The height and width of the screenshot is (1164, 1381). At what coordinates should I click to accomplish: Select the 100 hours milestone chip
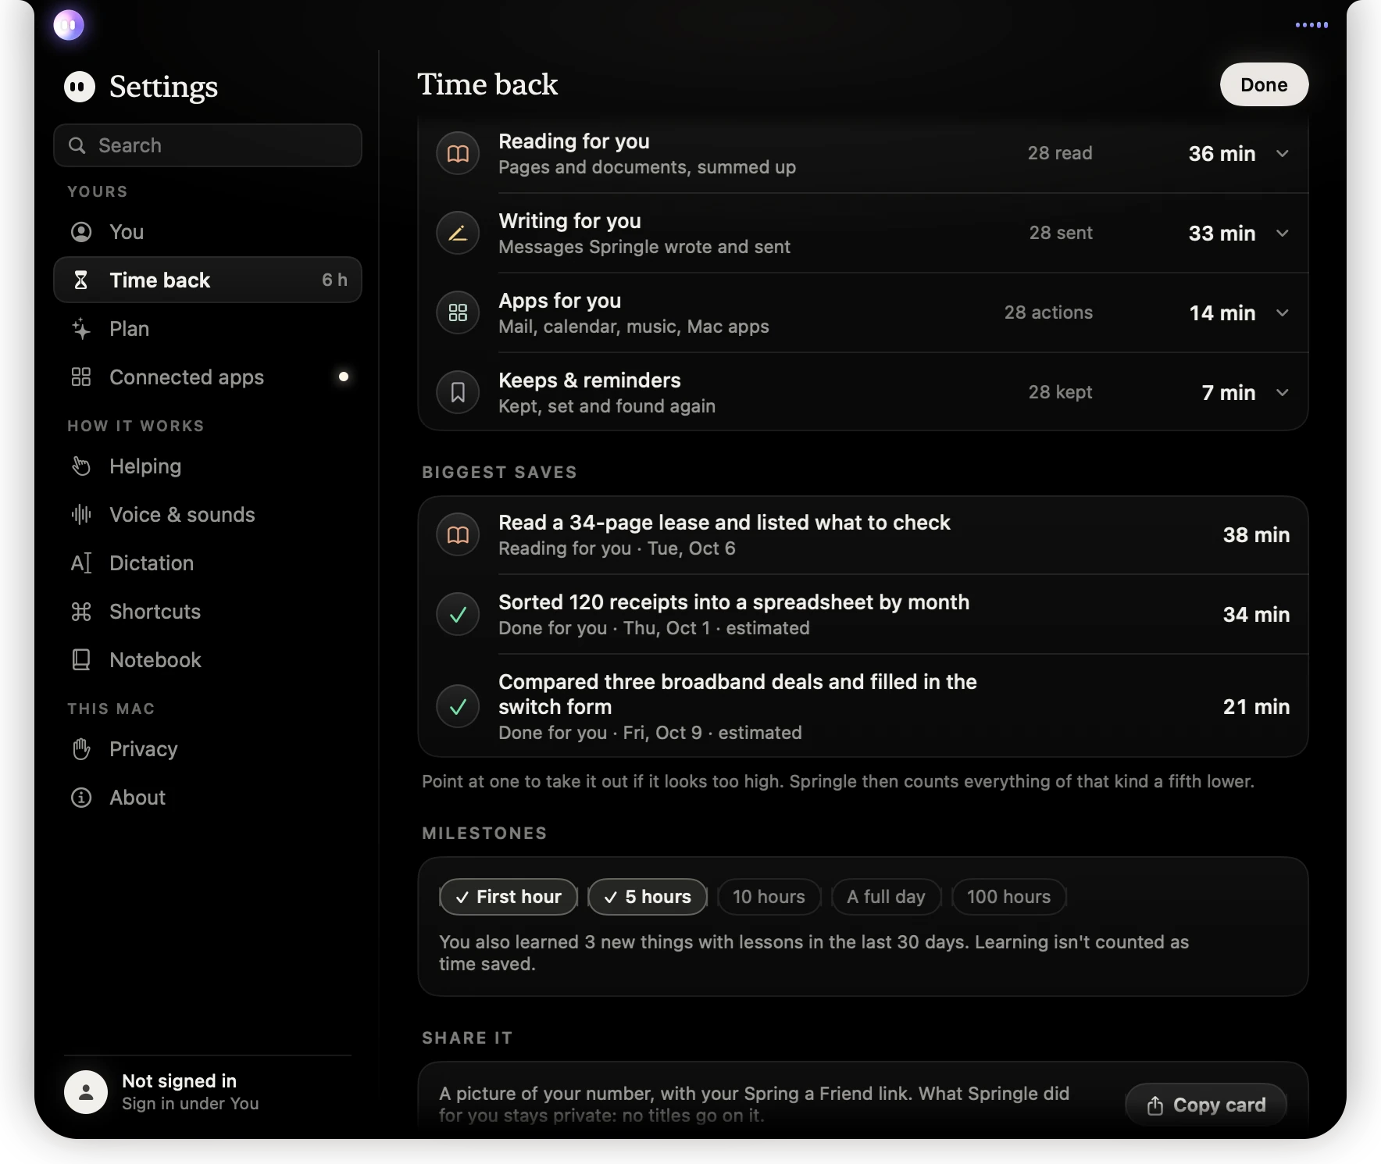pyautogui.click(x=1009, y=897)
